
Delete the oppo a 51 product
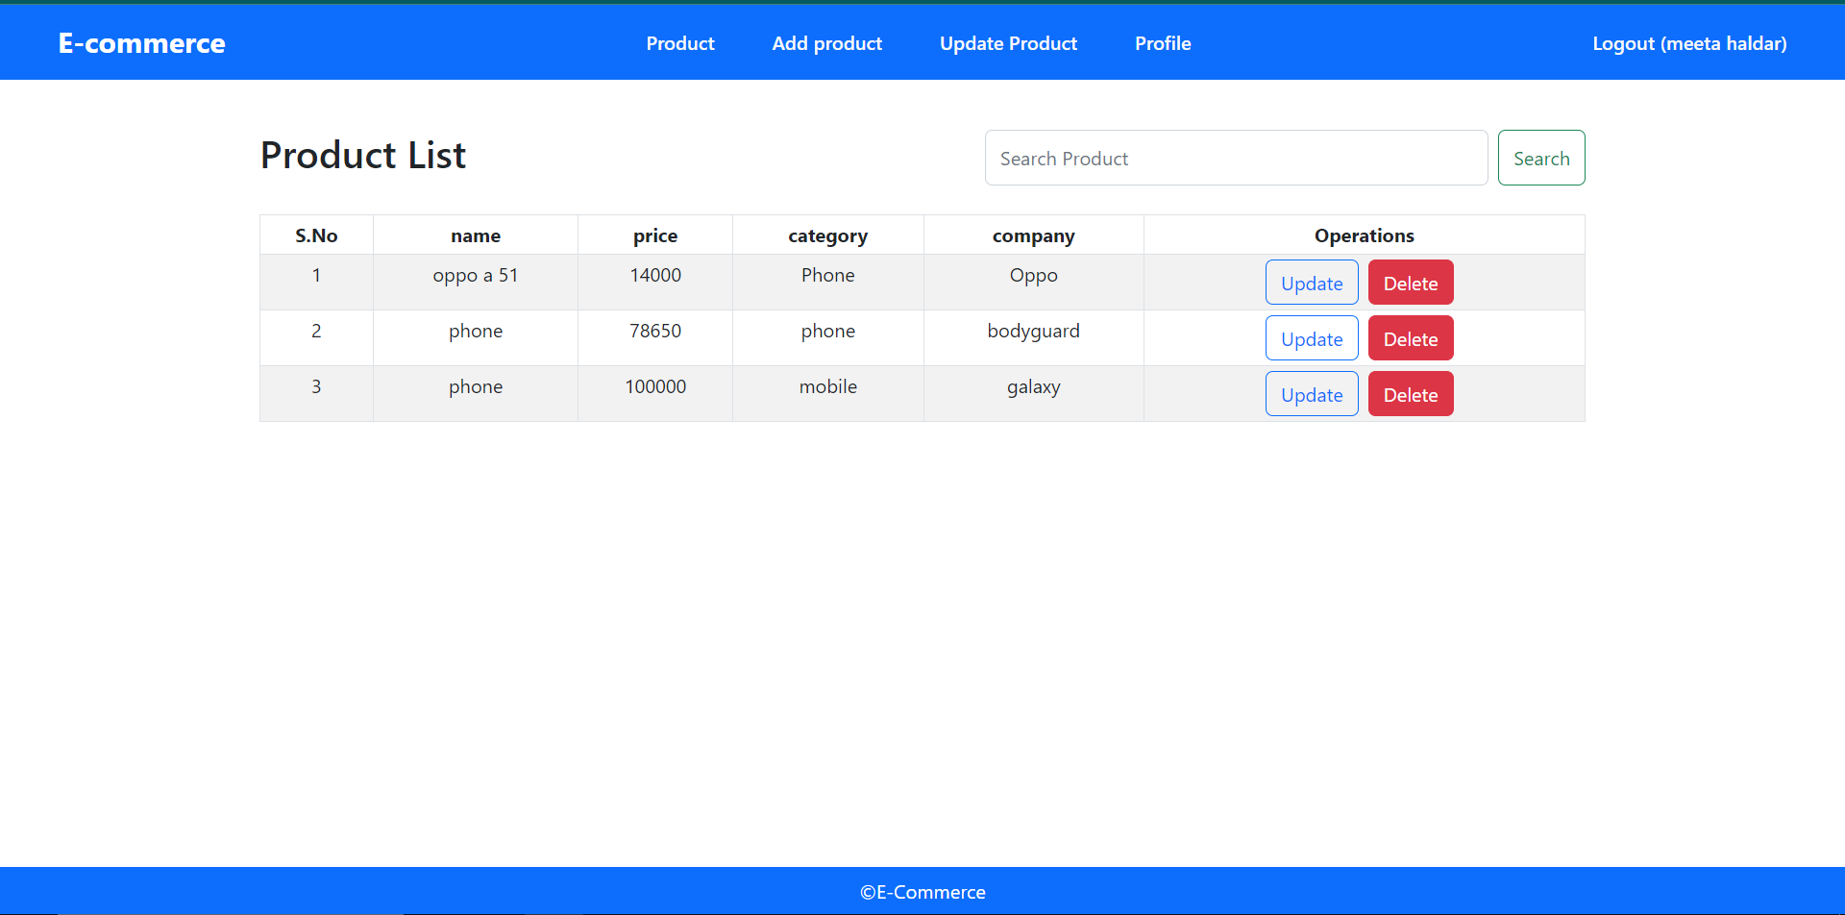(x=1410, y=283)
